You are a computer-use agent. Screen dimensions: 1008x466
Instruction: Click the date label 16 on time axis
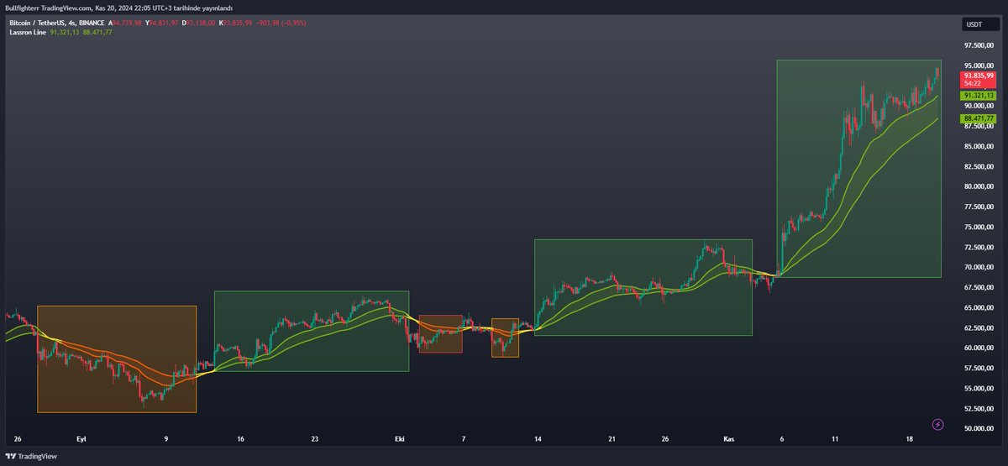[x=241, y=439]
